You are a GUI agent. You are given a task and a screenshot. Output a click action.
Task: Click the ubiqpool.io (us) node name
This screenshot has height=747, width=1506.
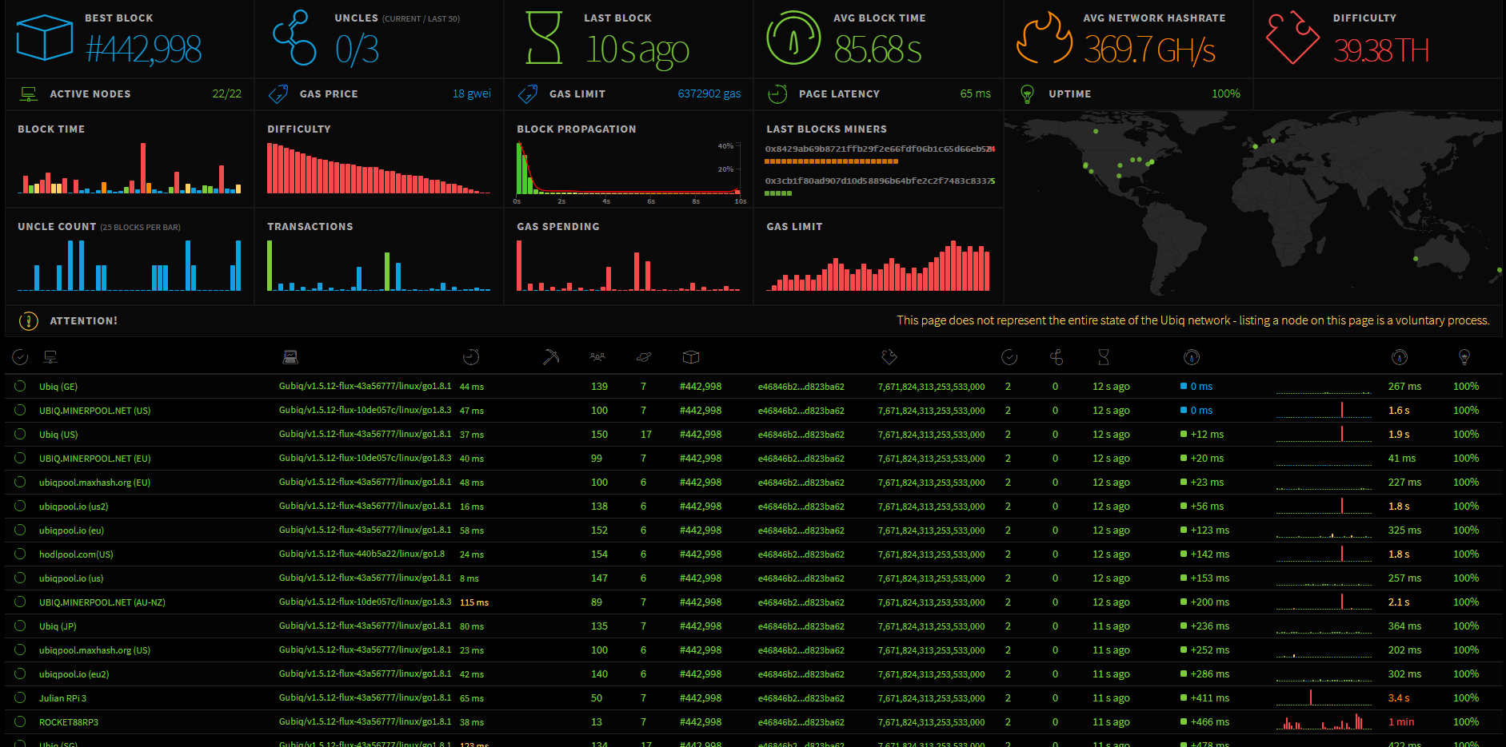[71, 578]
